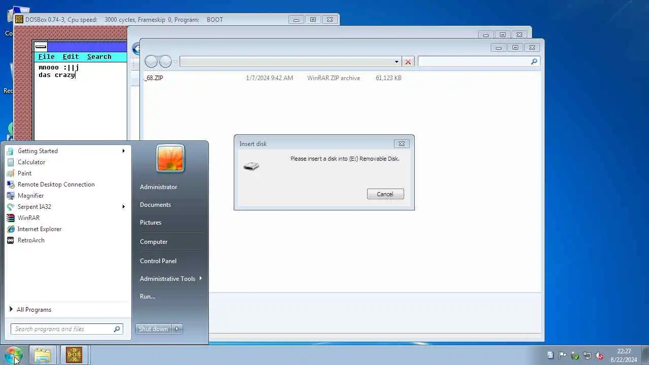This screenshot has width=649, height=365.
Task: Minimize the DOSBox window
Action: [x=296, y=19]
